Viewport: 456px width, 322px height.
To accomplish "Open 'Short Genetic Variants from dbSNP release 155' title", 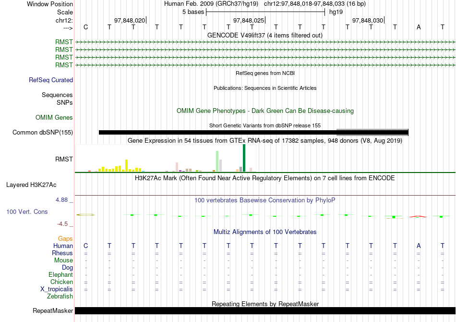I will point(265,125).
